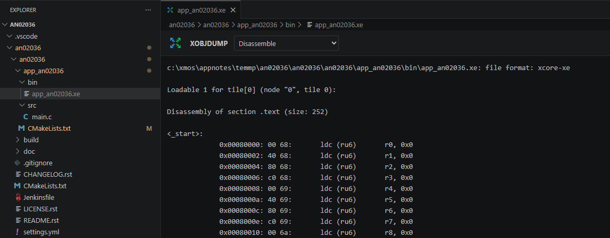Screen dimensions: 610x238
Task: Close the app_an02036.xe editor tab
Action: [233, 10]
